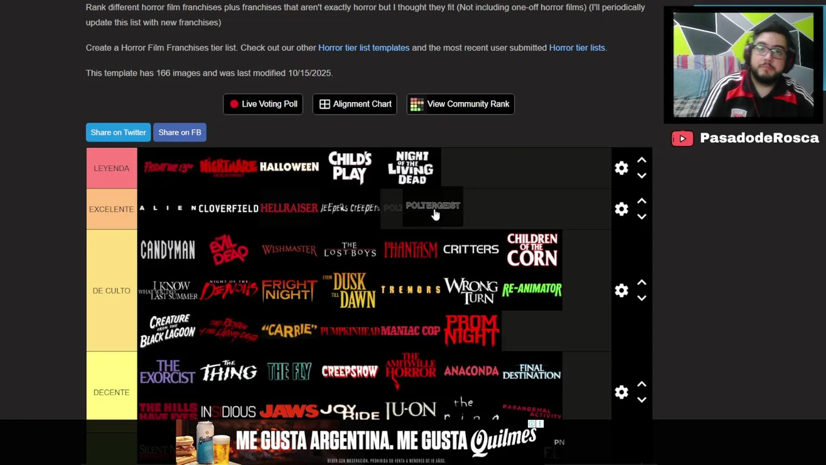Pick the Jaws logo
This screenshot has width=826, height=465.
coord(289,410)
